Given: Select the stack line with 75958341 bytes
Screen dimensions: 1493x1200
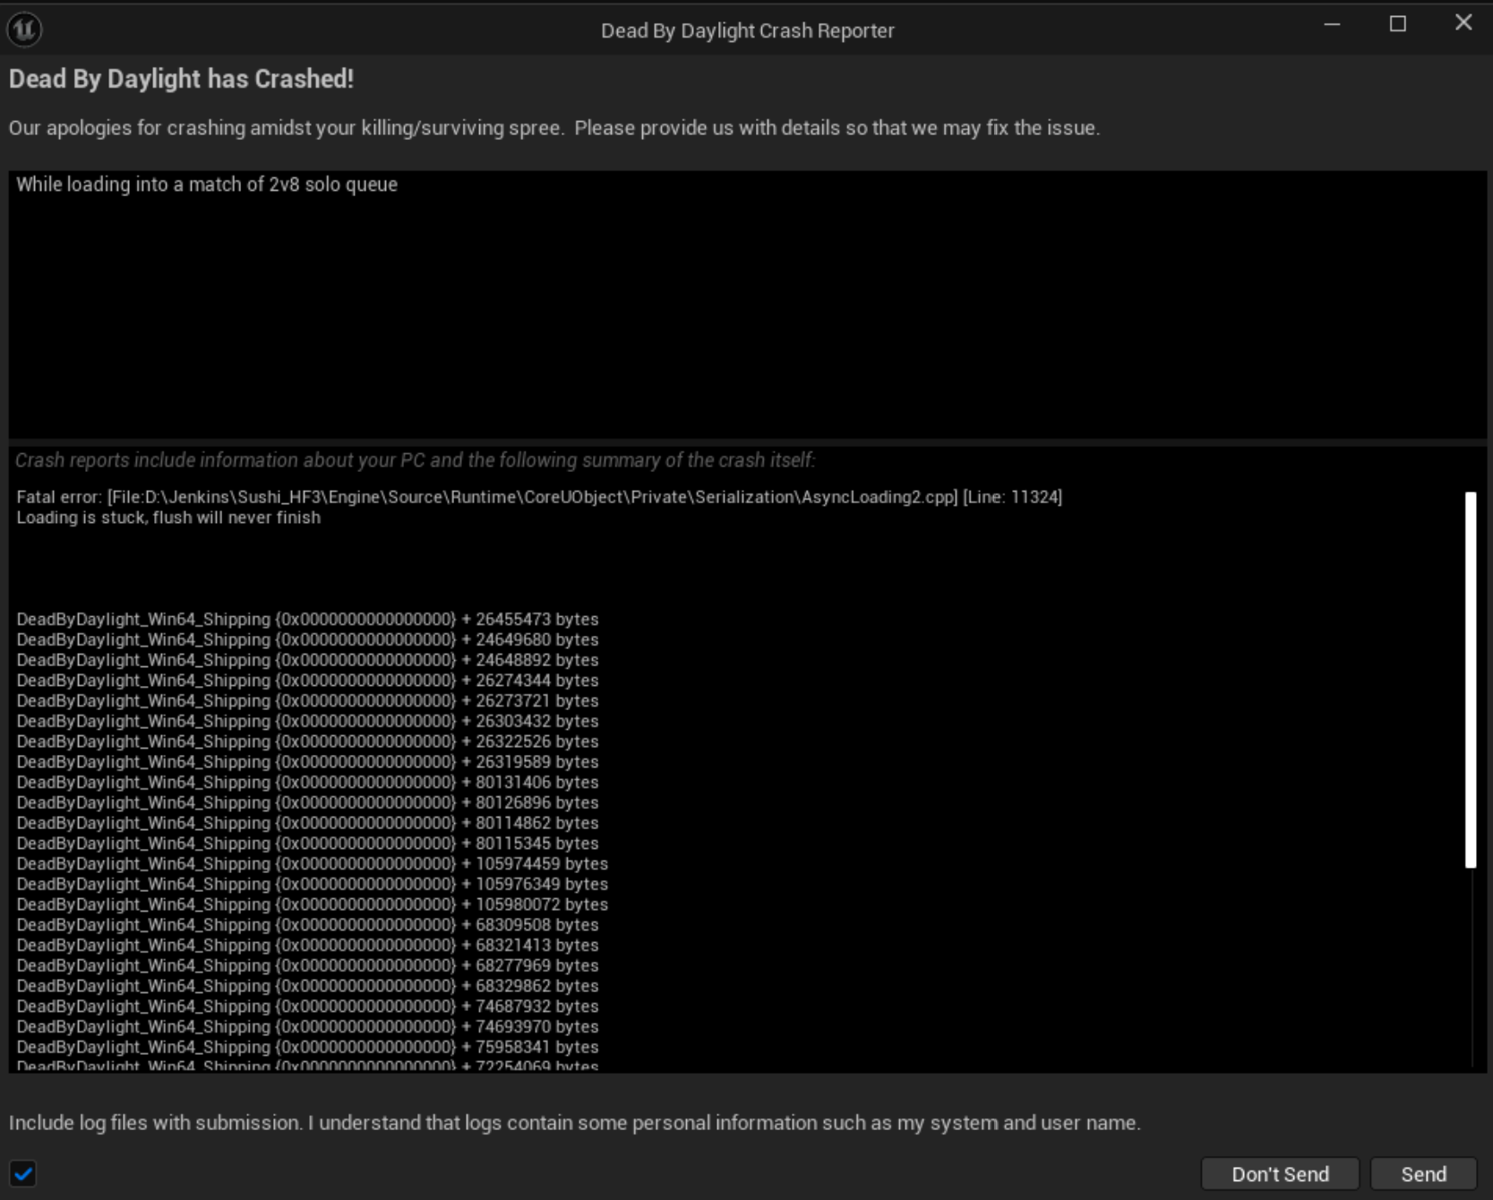Looking at the screenshot, I should point(307,1048).
